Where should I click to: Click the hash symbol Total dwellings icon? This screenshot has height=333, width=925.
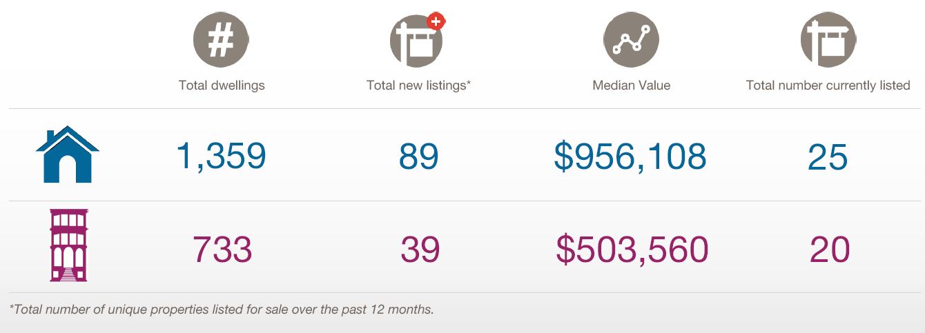(221, 40)
